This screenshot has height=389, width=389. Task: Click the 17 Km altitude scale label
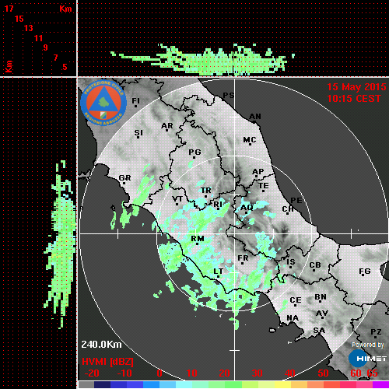9,9
